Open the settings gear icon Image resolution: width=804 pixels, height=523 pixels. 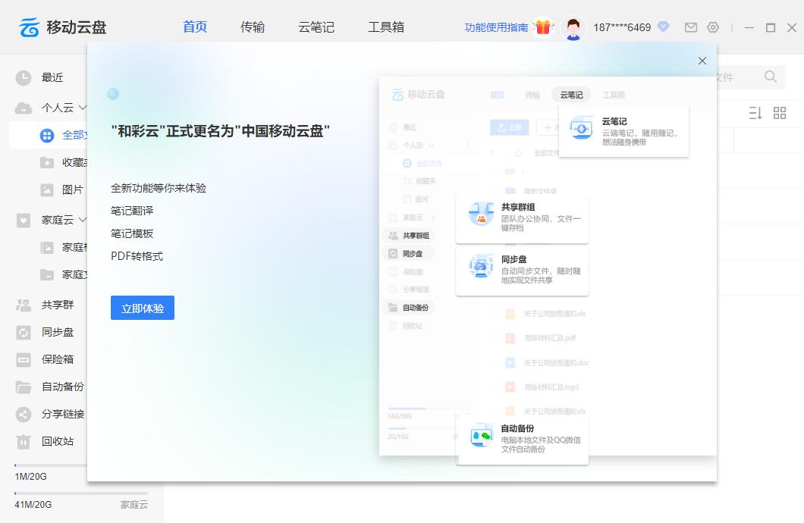pyautogui.click(x=713, y=27)
